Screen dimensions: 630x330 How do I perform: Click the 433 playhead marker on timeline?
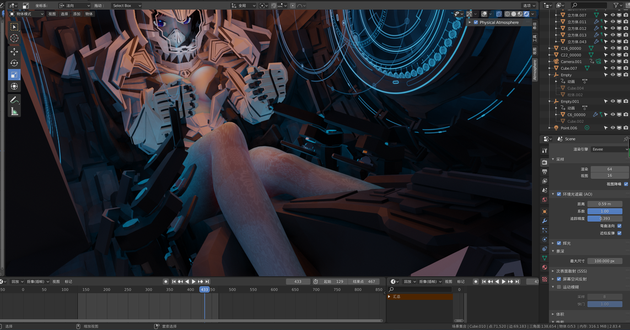click(204, 289)
